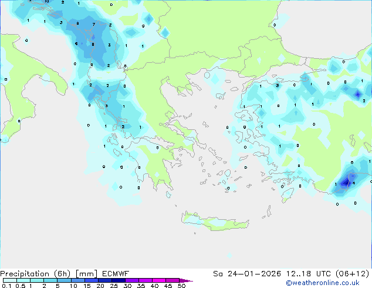Screen dimensions: 372x288
Task: Click the "50" legend value label
Action: 181,286
